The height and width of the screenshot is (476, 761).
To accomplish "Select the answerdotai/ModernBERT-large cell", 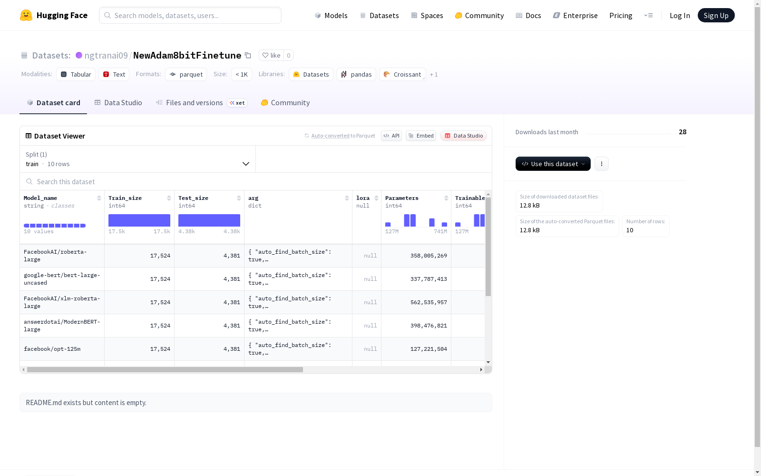I will [x=62, y=326].
